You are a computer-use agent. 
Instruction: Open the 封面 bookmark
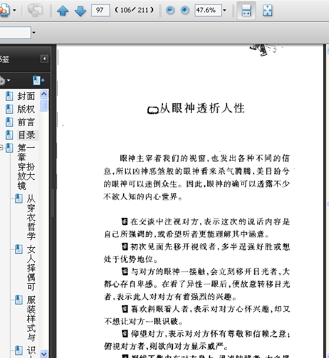26,96
